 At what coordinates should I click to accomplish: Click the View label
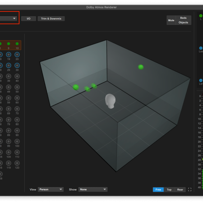click(x=33, y=189)
